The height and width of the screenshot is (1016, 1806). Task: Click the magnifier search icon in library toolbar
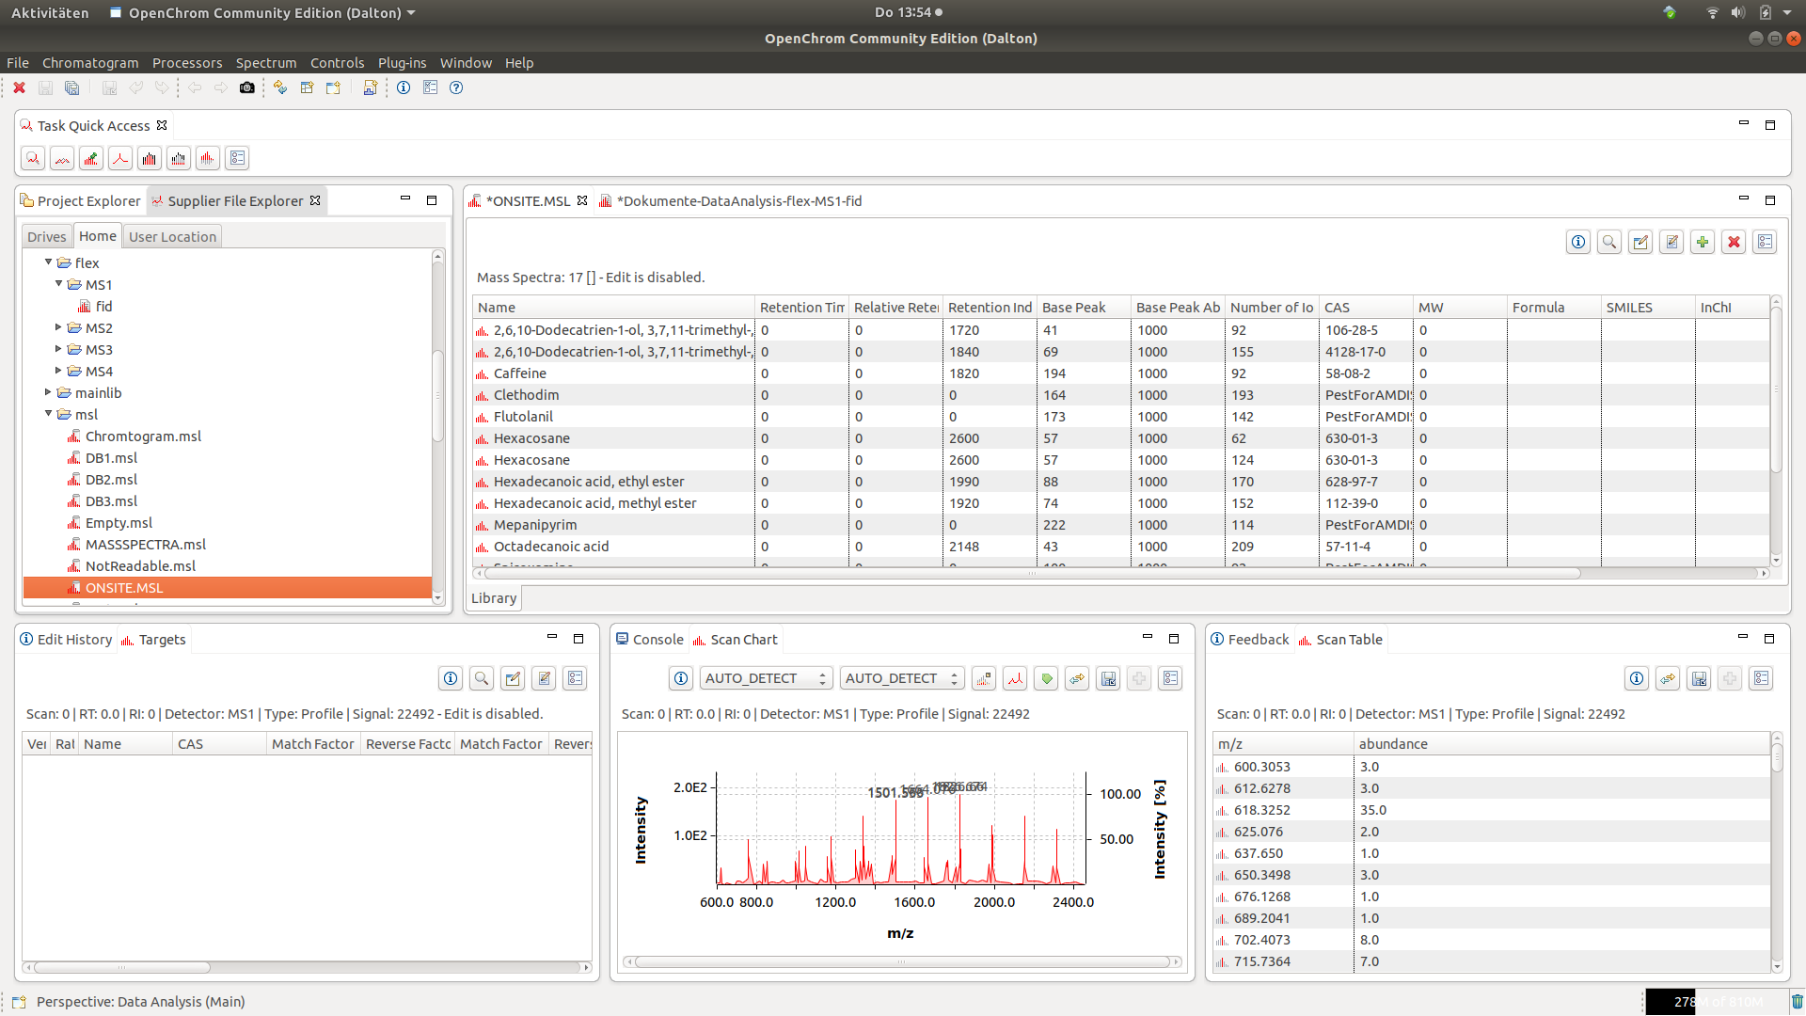tap(1609, 243)
